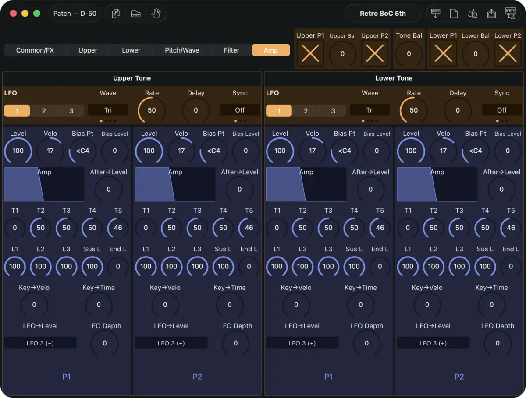The height and width of the screenshot is (398, 526).
Task: Open Upper Tone LFO Sync Off dropdown
Action: [240, 110]
